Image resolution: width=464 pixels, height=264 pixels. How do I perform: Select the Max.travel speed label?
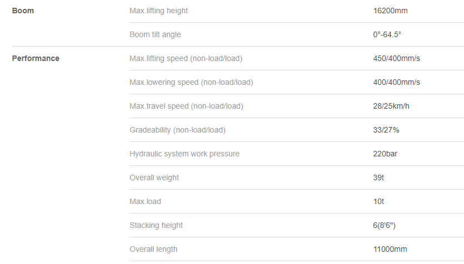pyautogui.click(x=186, y=106)
